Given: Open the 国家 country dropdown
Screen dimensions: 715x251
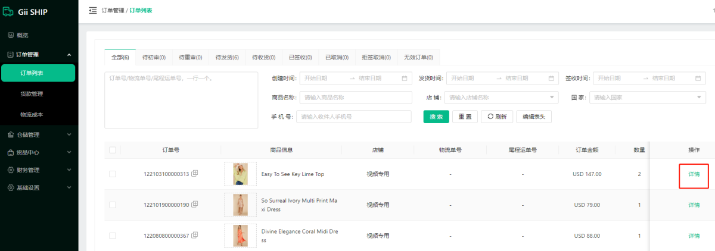Looking at the screenshot, I should click(x=648, y=98).
